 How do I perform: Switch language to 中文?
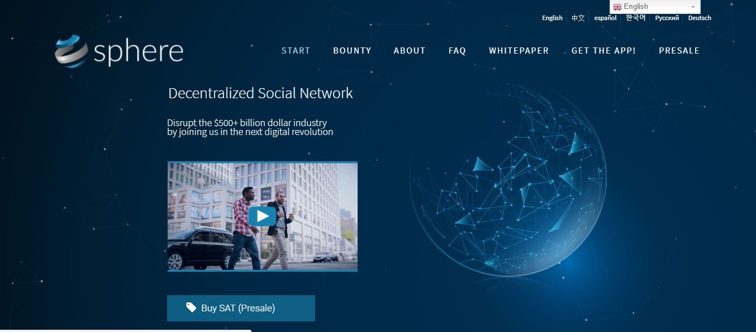click(578, 18)
